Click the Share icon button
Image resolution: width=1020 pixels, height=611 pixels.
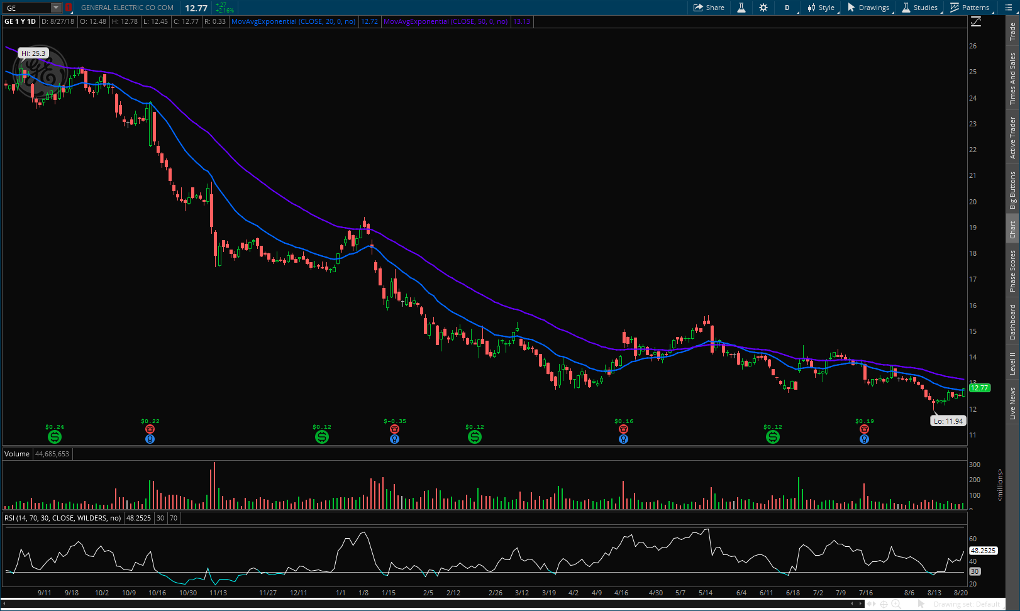pos(709,8)
